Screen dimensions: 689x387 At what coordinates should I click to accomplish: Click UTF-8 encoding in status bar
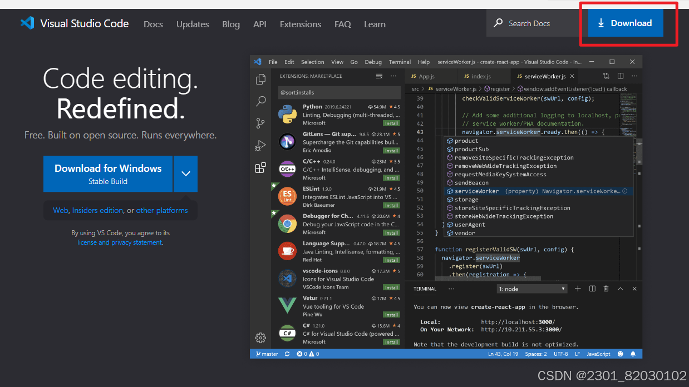[560, 354]
